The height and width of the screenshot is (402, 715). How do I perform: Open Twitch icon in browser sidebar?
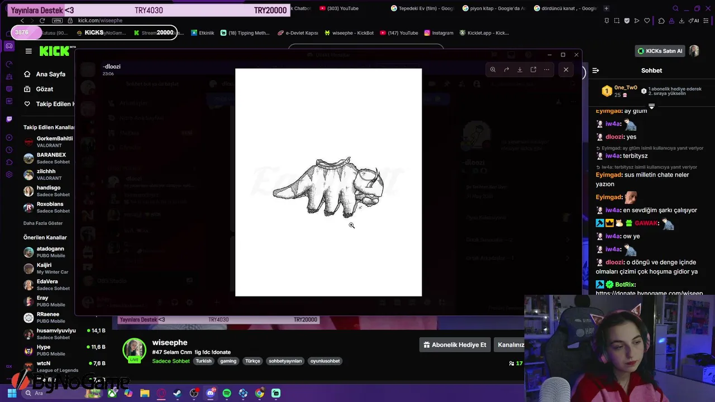click(x=9, y=119)
